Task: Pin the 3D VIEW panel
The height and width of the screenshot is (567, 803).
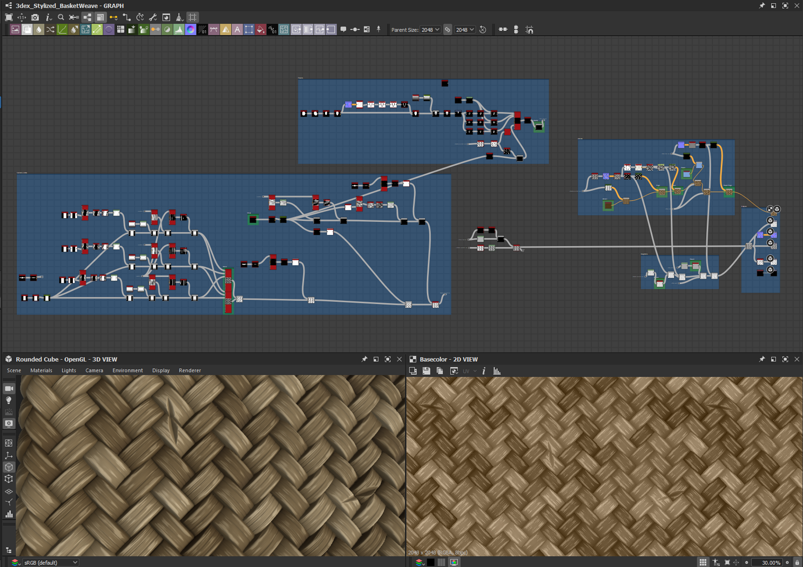Action: coord(365,359)
